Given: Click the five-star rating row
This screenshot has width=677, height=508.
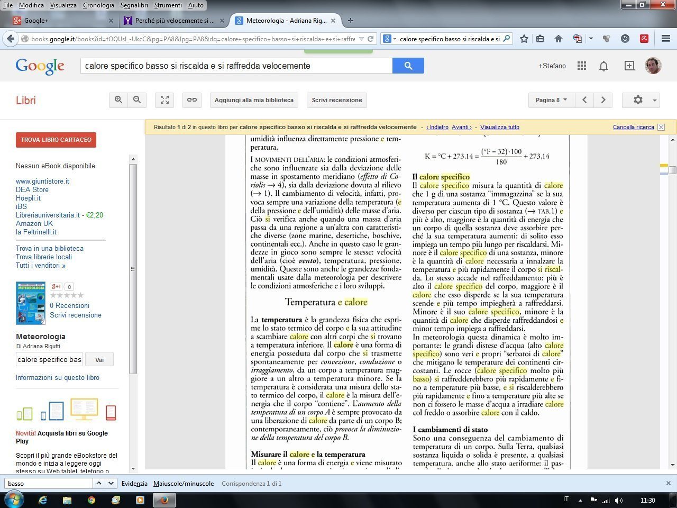Looking at the screenshot, I should pos(67,295).
